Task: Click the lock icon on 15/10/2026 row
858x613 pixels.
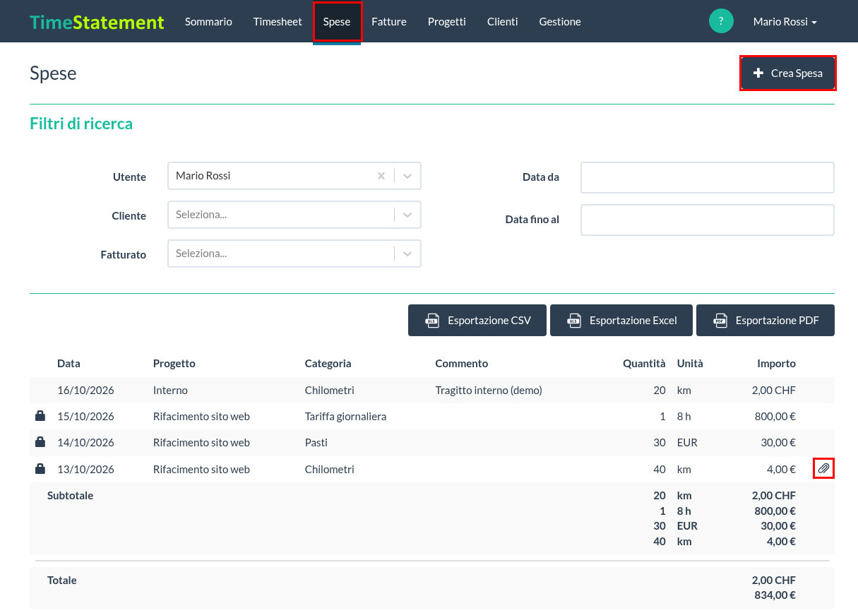Action: tap(40, 416)
